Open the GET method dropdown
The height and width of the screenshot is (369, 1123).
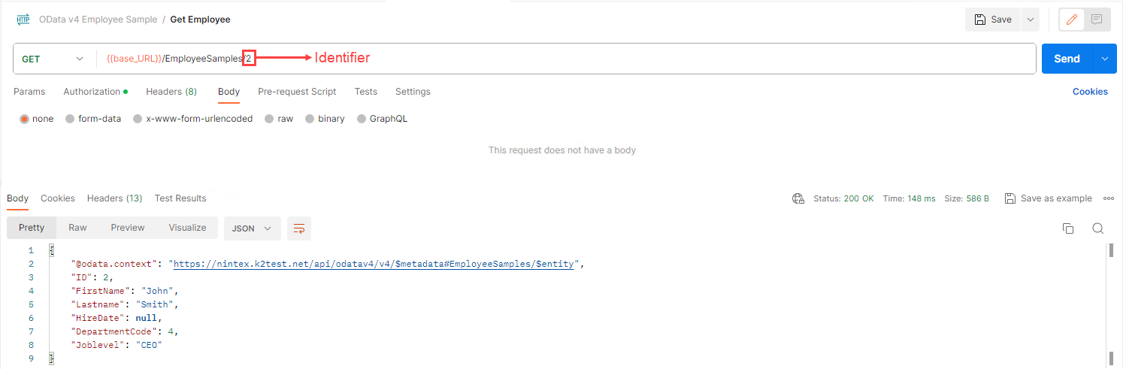(x=53, y=59)
